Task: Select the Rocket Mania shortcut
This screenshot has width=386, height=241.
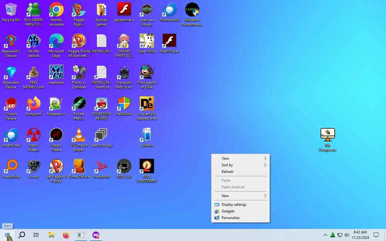Action: [x=79, y=108]
